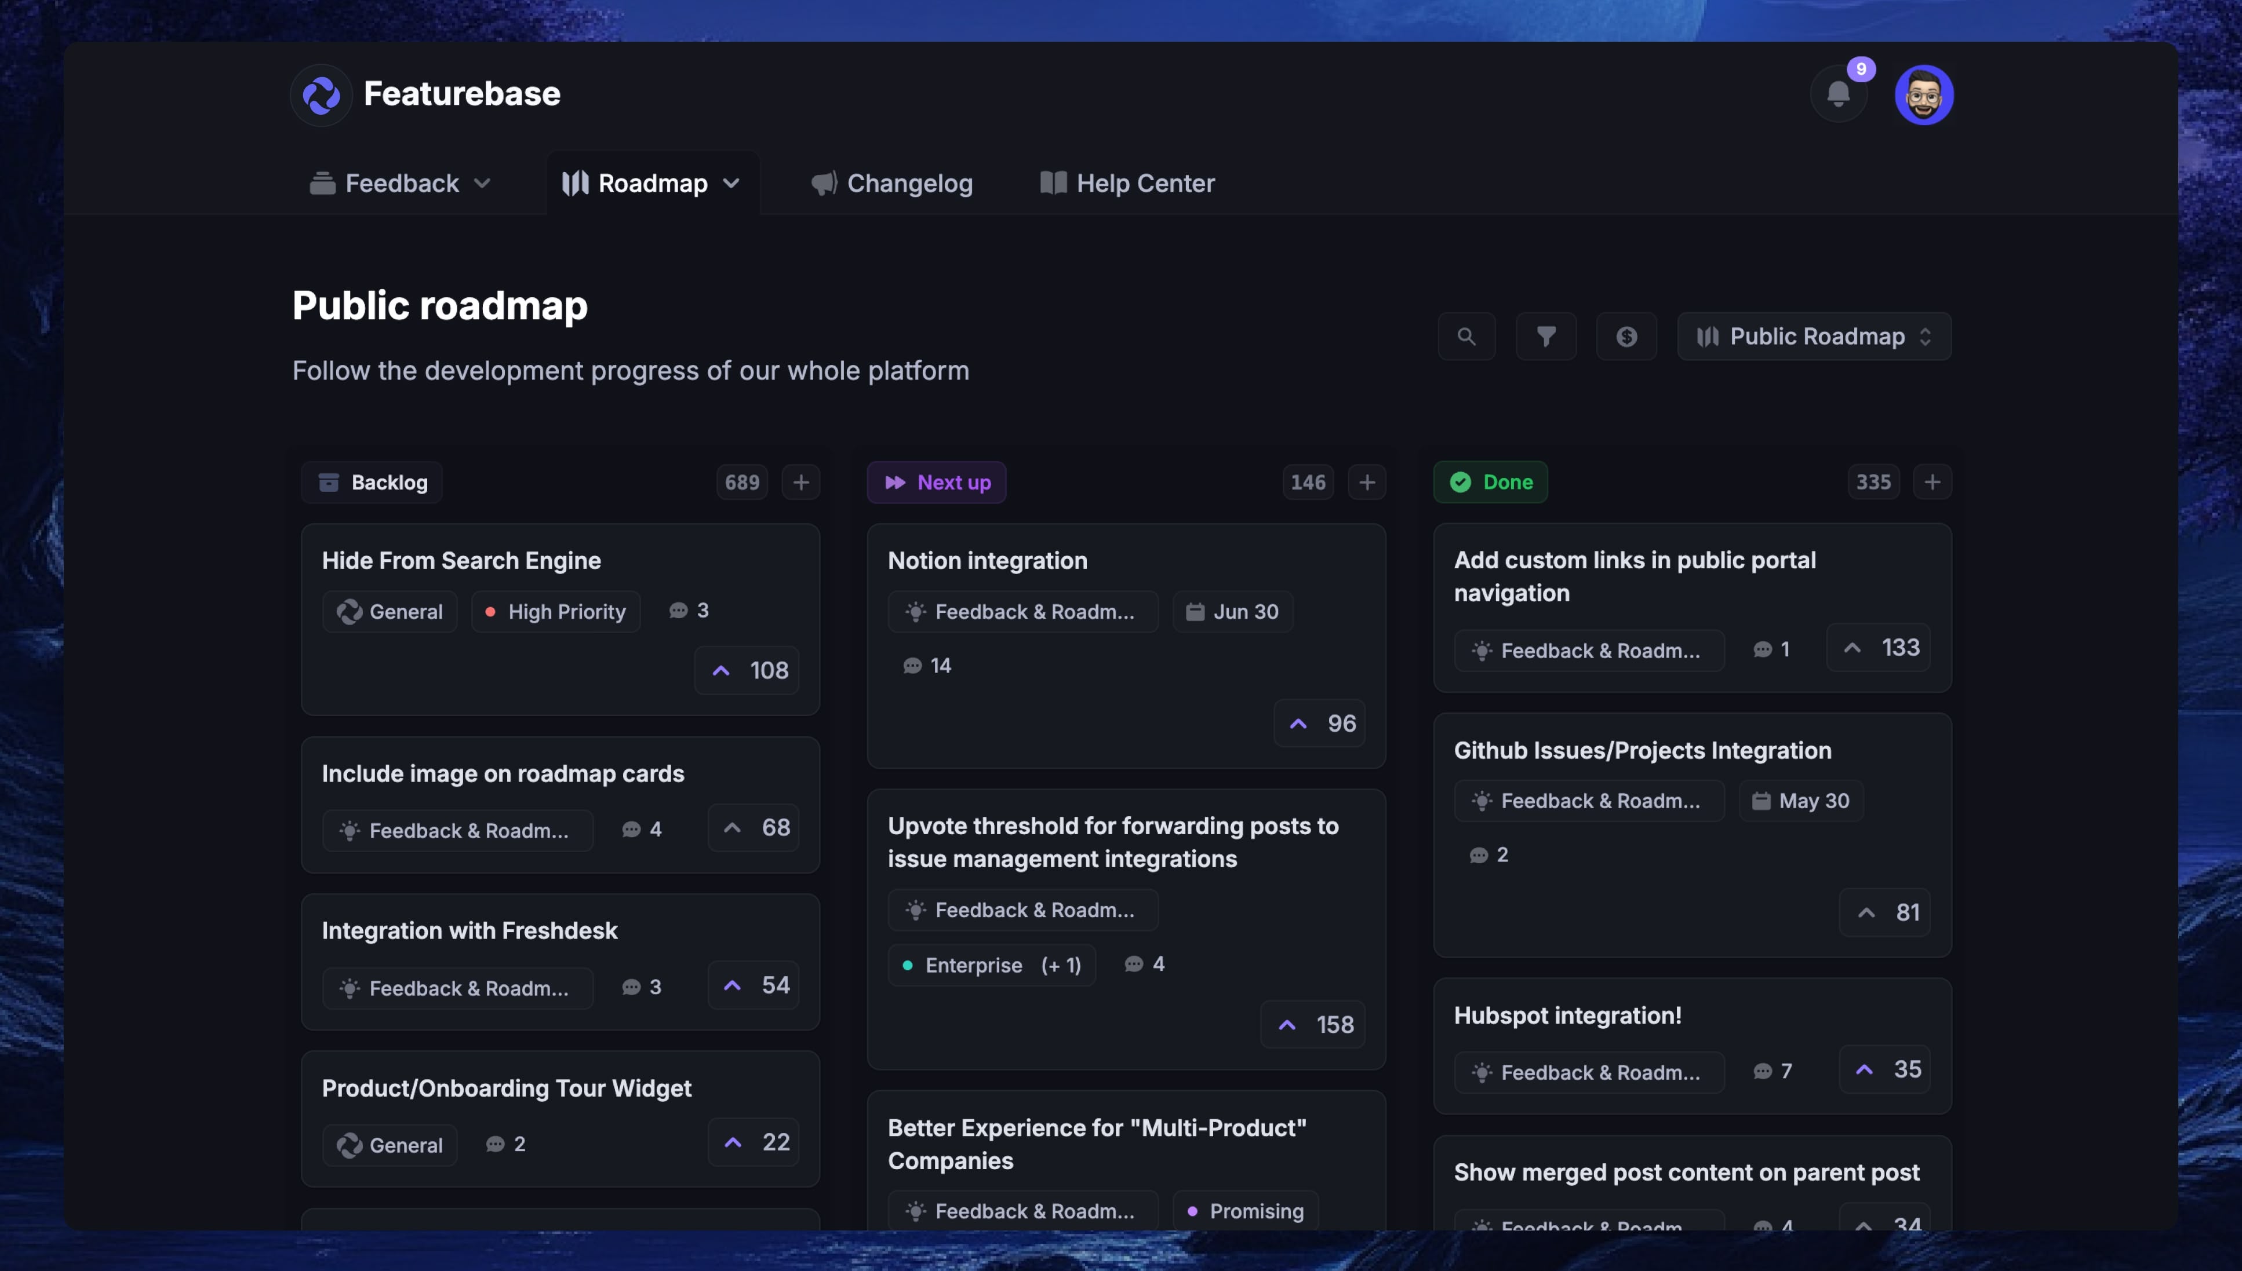Open the roadmap search icon
This screenshot has width=2242, height=1271.
pos(1466,336)
